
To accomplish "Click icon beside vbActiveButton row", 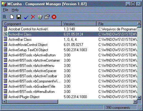I will [5, 55].
